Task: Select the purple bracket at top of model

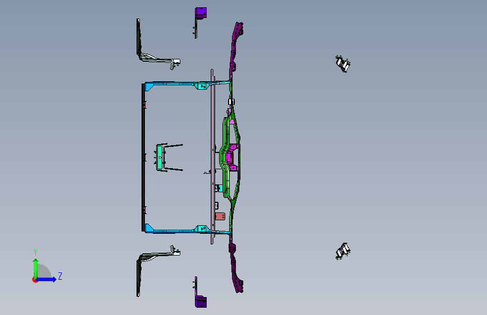Action: [201, 22]
